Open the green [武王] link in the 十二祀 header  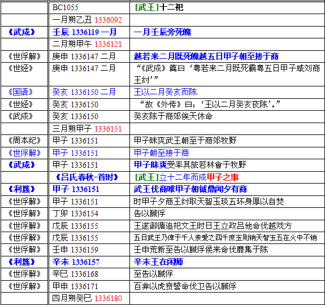click(x=147, y=7)
